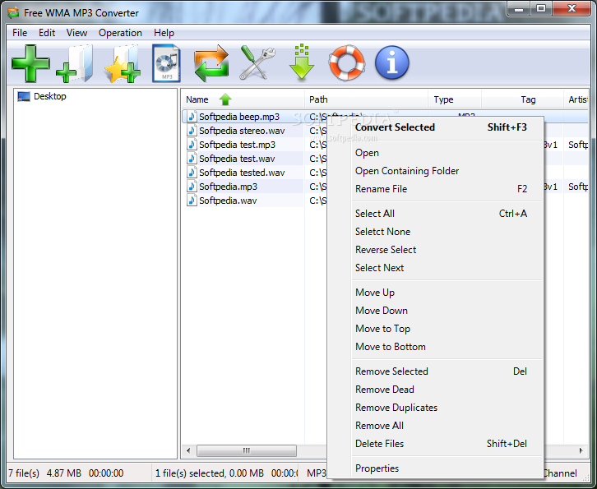597x489 pixels.
Task: Click the Add Folder toolbar icon
Action: click(75, 63)
